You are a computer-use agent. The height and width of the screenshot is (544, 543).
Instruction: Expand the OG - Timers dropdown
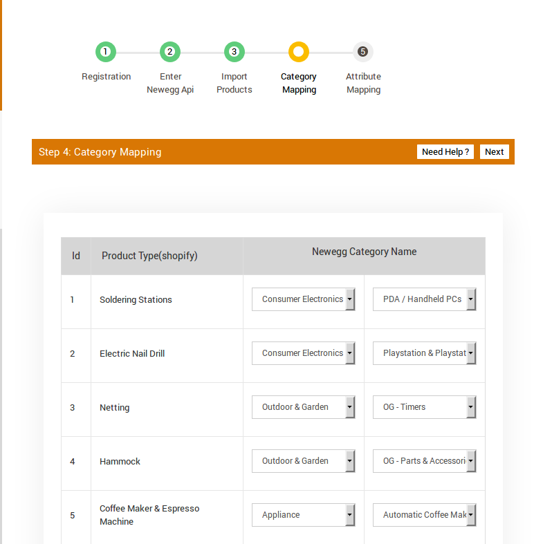coord(424,407)
